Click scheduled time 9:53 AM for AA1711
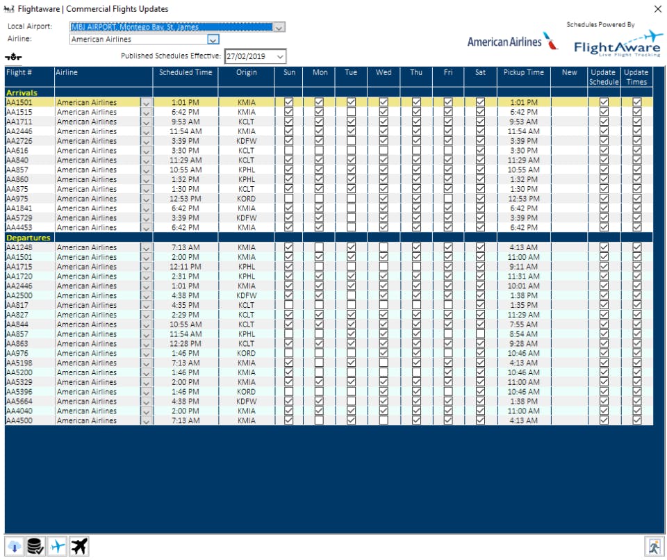The height and width of the screenshot is (560, 667). [x=186, y=122]
